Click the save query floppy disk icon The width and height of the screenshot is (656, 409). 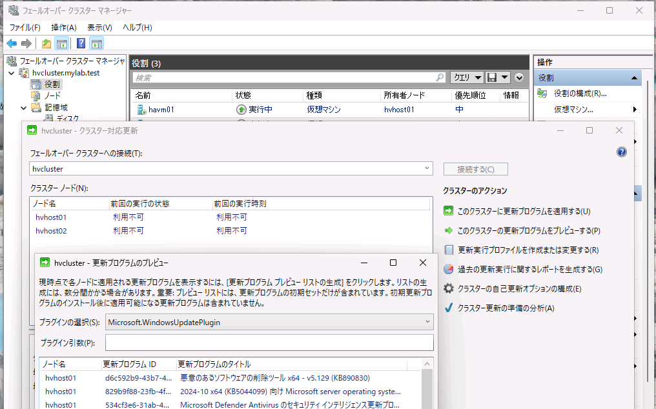click(492, 77)
